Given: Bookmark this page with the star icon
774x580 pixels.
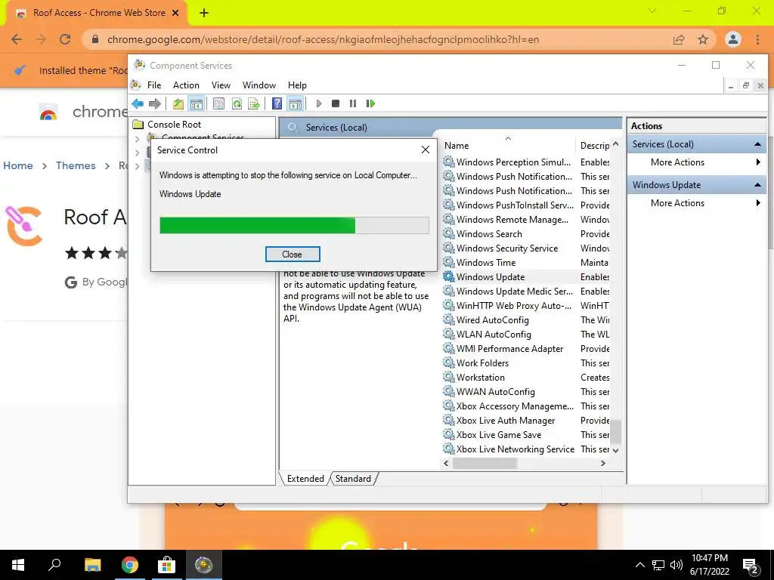Looking at the screenshot, I should tap(703, 39).
